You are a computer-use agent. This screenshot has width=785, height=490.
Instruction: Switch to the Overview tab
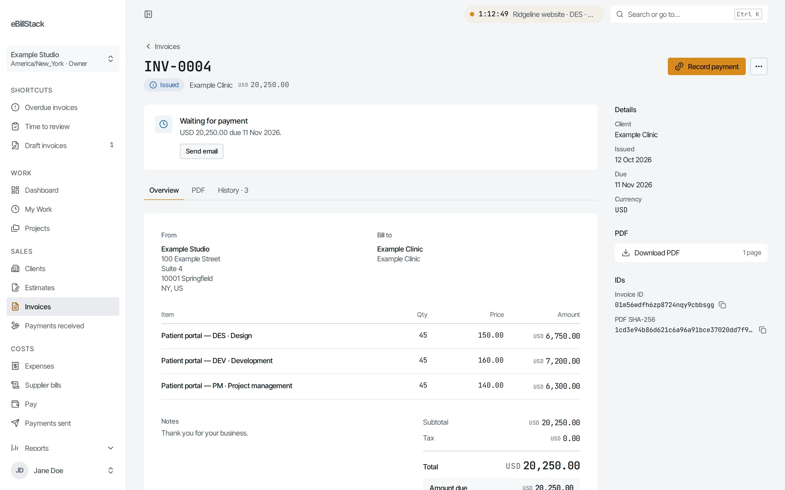(164, 190)
